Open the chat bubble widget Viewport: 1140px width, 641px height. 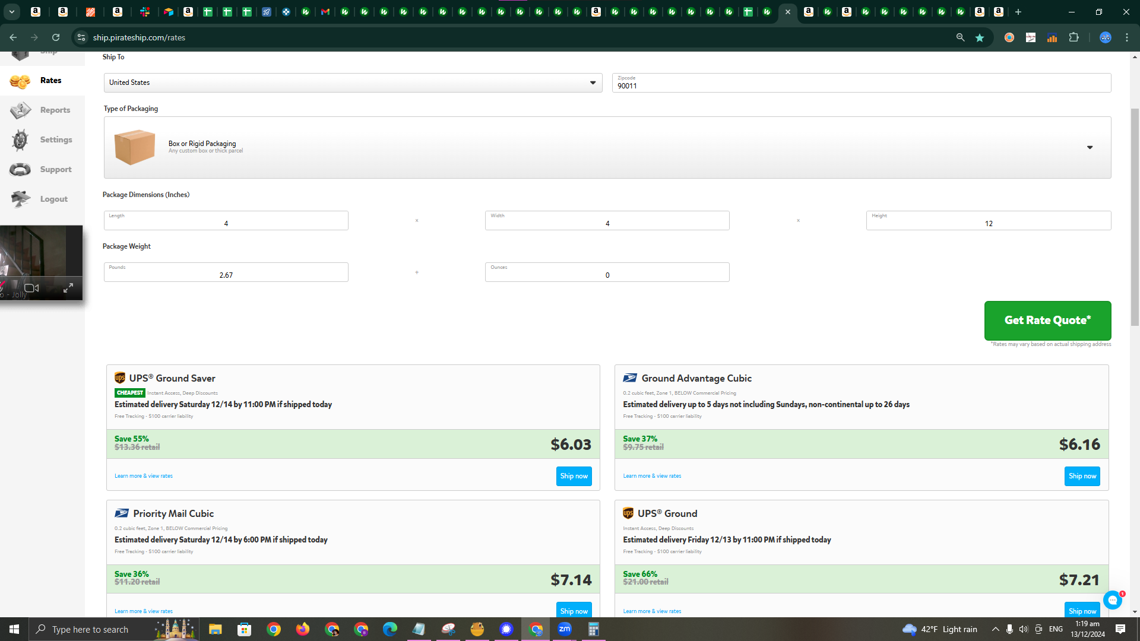coord(1113,600)
